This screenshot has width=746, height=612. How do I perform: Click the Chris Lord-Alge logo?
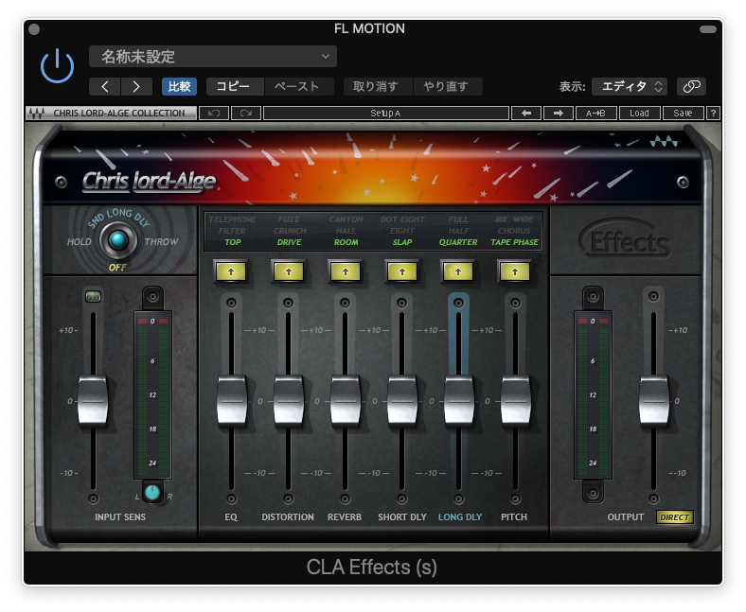click(149, 182)
